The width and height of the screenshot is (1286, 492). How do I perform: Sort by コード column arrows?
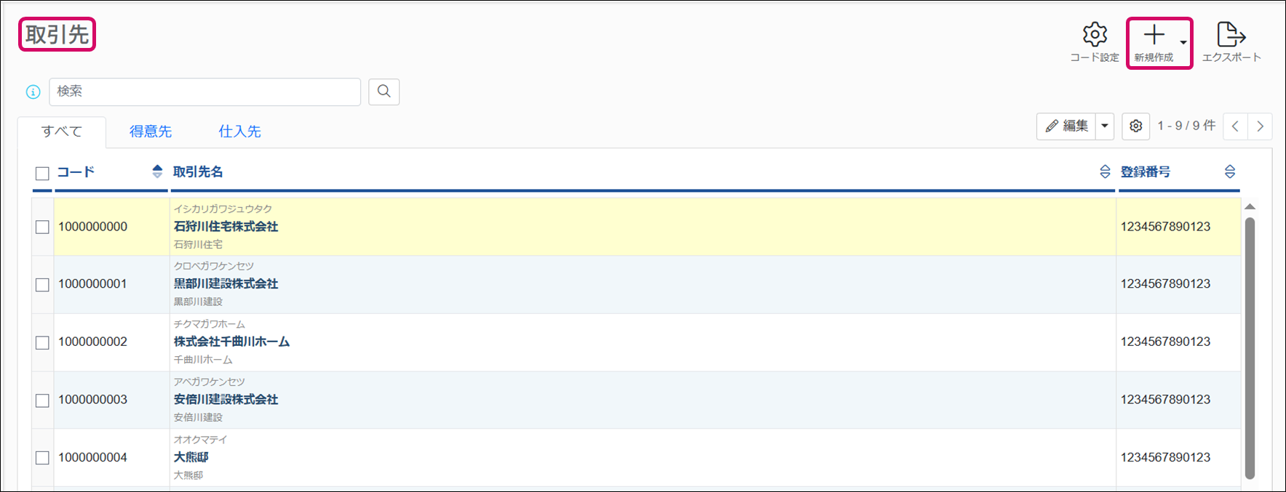tap(157, 172)
